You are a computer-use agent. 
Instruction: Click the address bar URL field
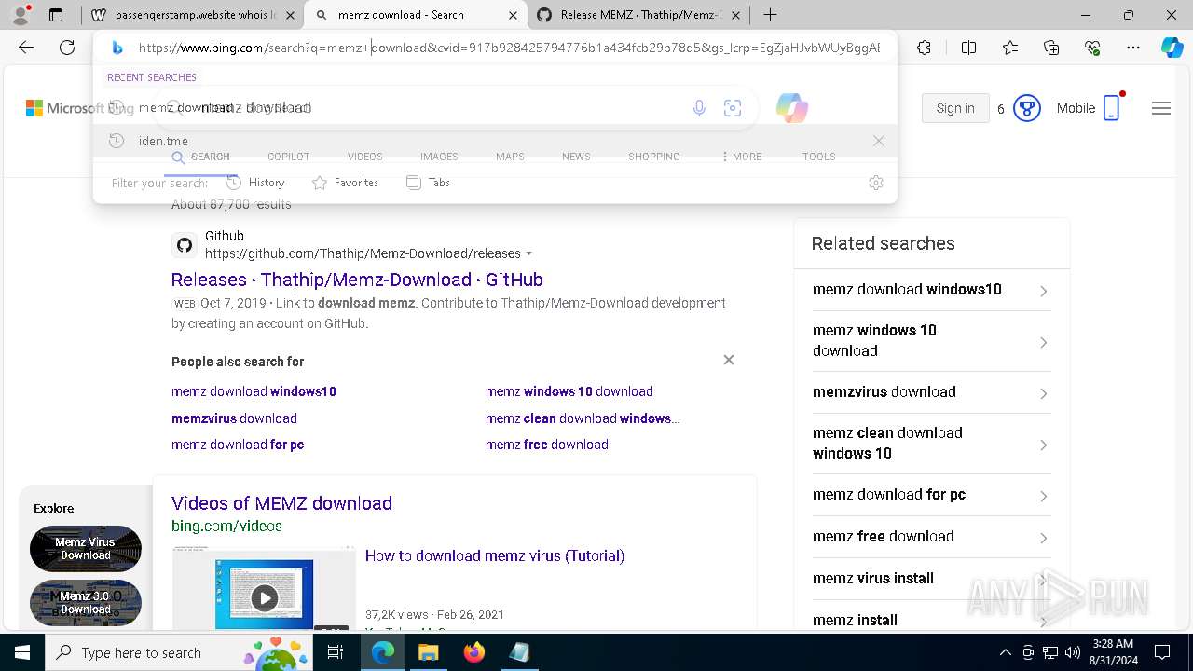click(508, 48)
